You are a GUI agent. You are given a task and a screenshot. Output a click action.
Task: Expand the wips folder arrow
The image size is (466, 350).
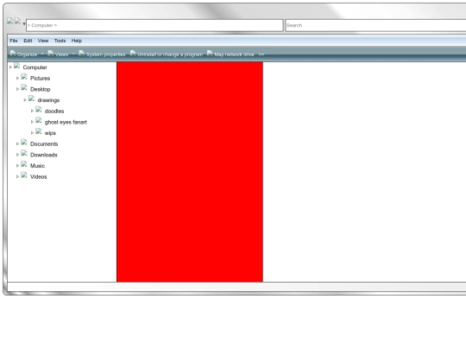click(32, 133)
